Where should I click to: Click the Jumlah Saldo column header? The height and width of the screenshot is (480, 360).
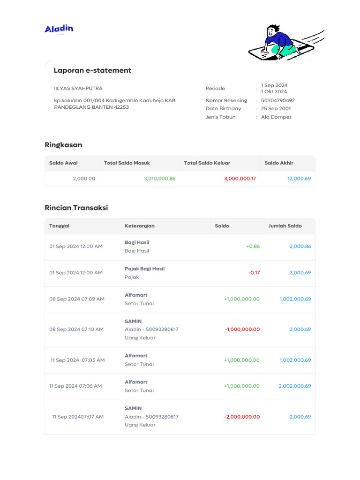point(285,226)
